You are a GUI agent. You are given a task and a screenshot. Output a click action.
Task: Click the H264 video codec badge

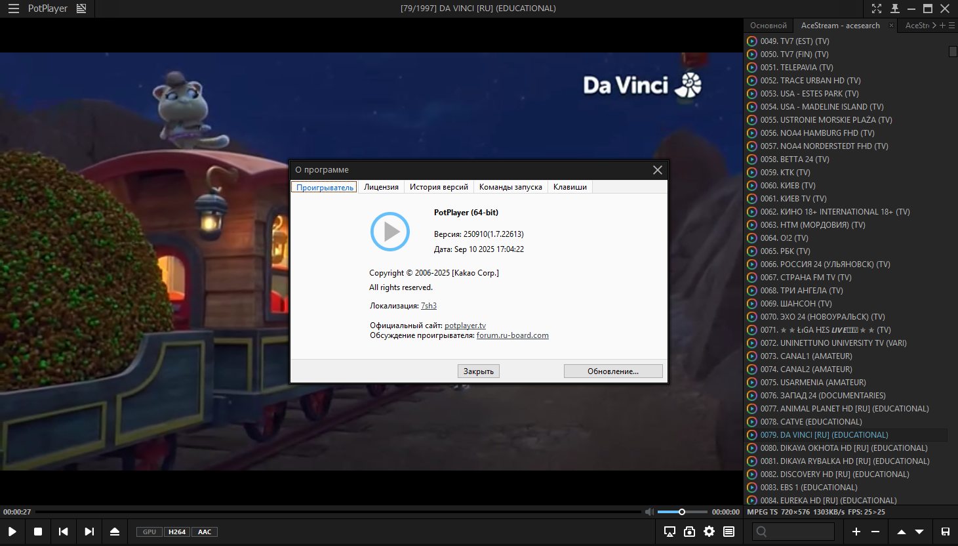pos(177,532)
